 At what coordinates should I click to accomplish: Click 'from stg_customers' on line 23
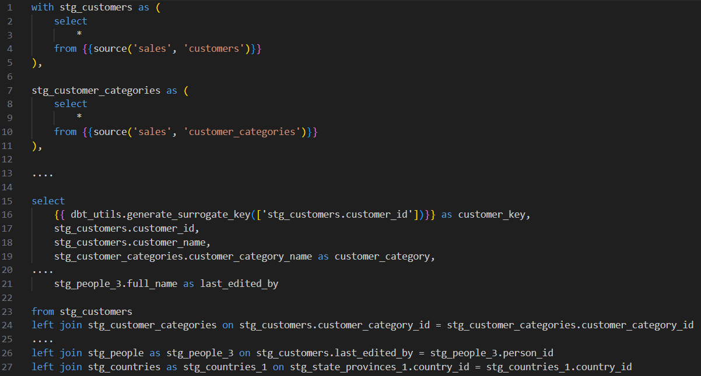pos(82,311)
